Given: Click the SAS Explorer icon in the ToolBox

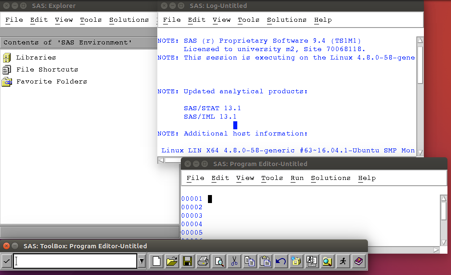Looking at the screenshot, I should (x=312, y=261).
